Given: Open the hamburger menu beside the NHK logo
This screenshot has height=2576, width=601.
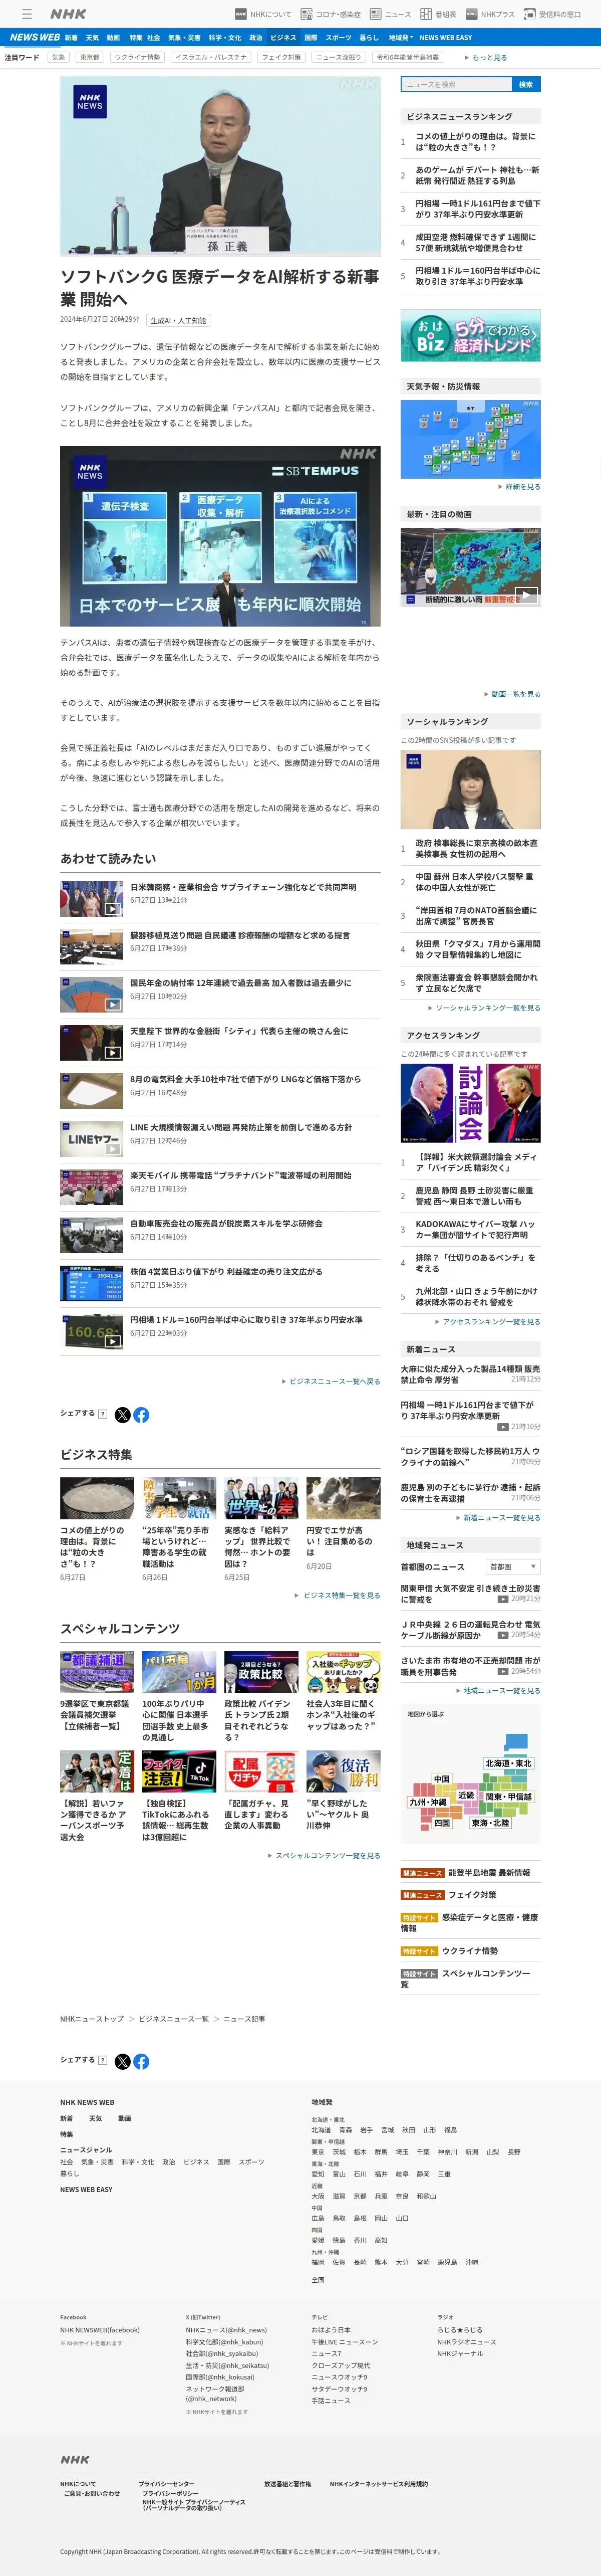Looking at the screenshot, I should (x=27, y=14).
